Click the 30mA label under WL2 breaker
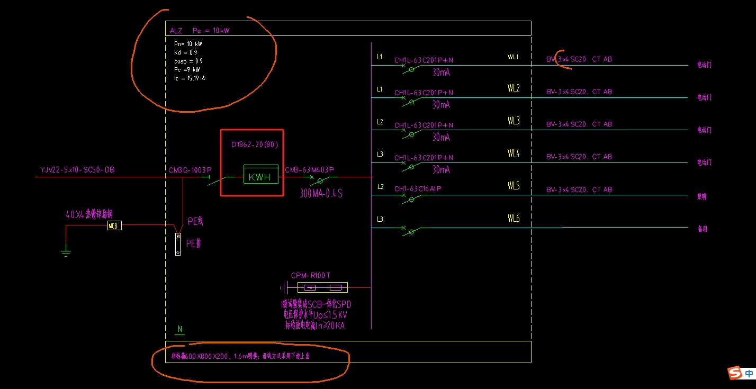 (x=441, y=105)
